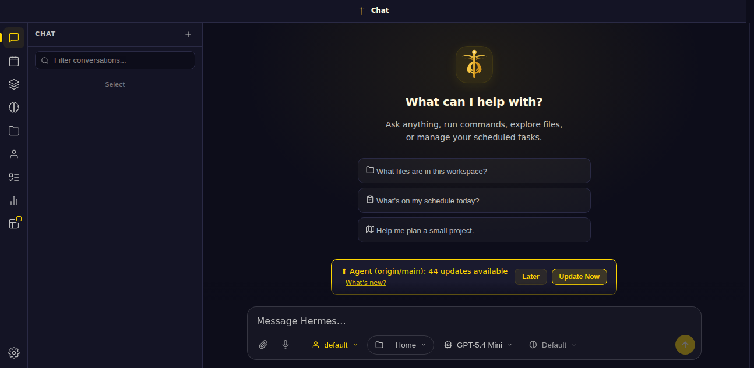Open the checklist tasks icon in sidebar
This screenshot has height=368, width=754.
(14, 177)
